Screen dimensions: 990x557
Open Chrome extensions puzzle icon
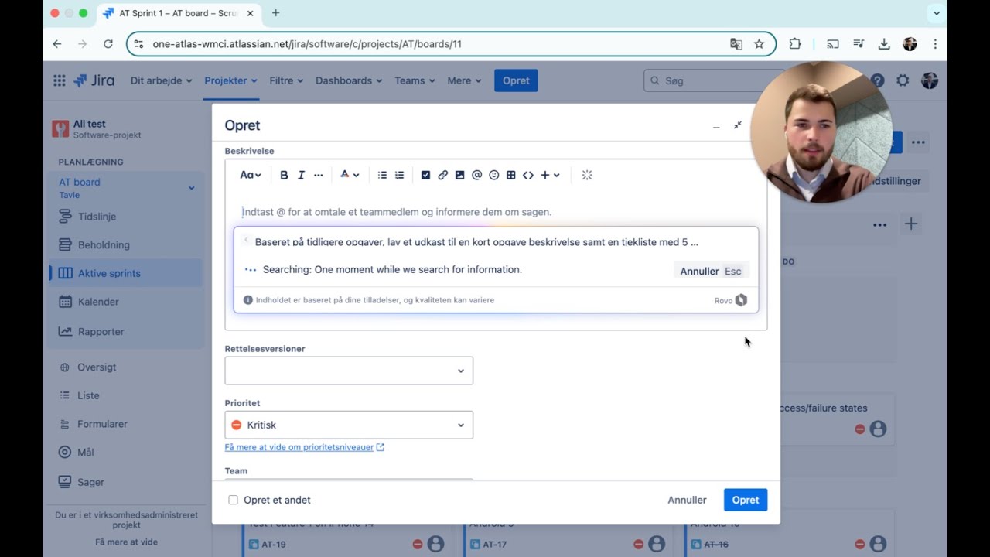[795, 44]
